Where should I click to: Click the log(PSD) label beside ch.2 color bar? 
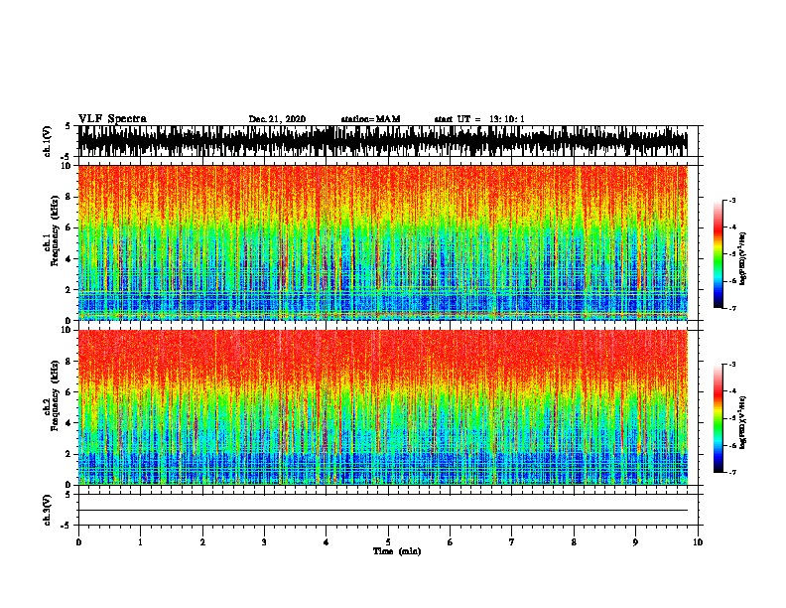(743, 423)
